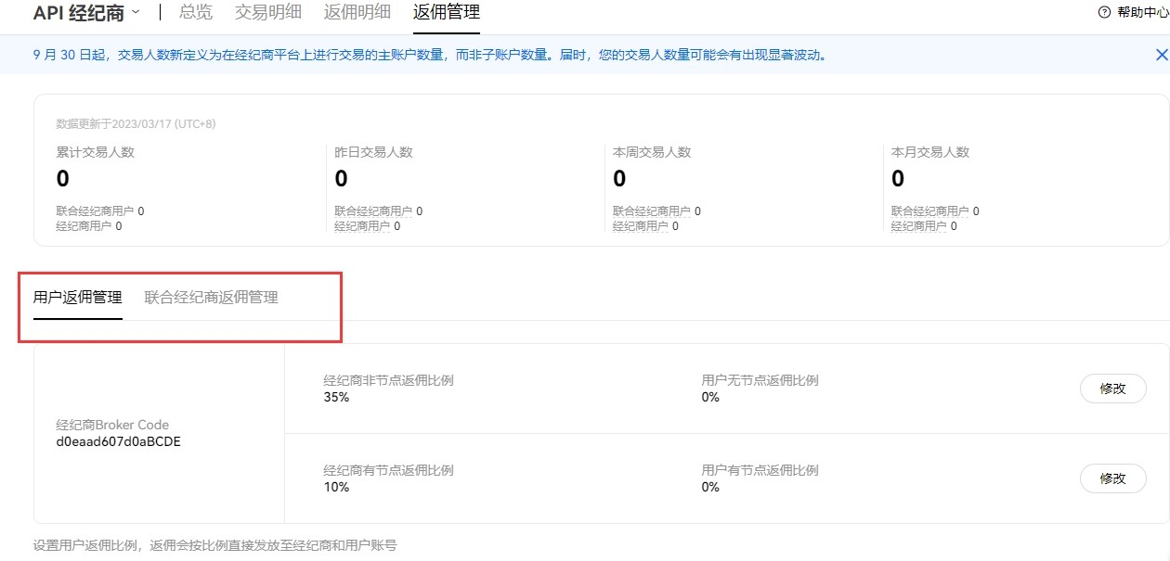
Task: Click the 本周交易人数 statistic
Action: pos(652,152)
